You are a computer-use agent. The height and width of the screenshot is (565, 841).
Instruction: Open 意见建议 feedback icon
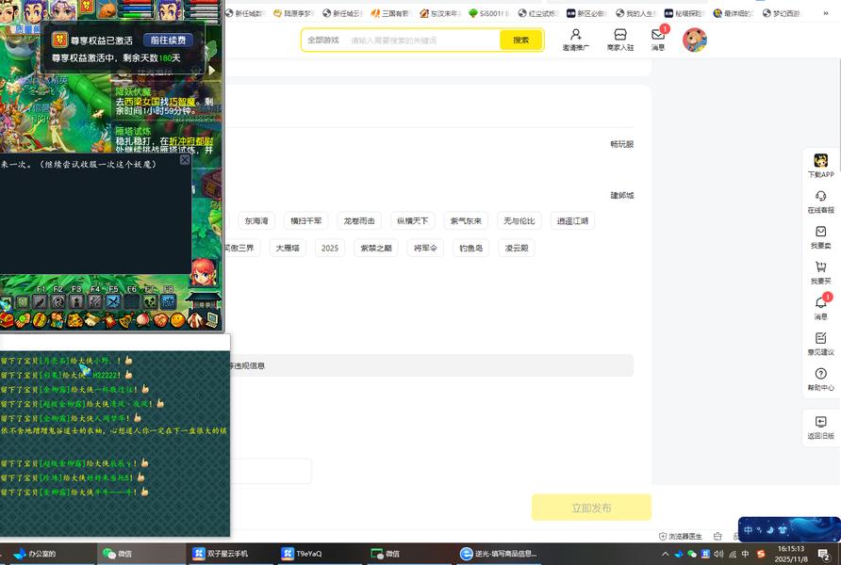[x=820, y=344]
